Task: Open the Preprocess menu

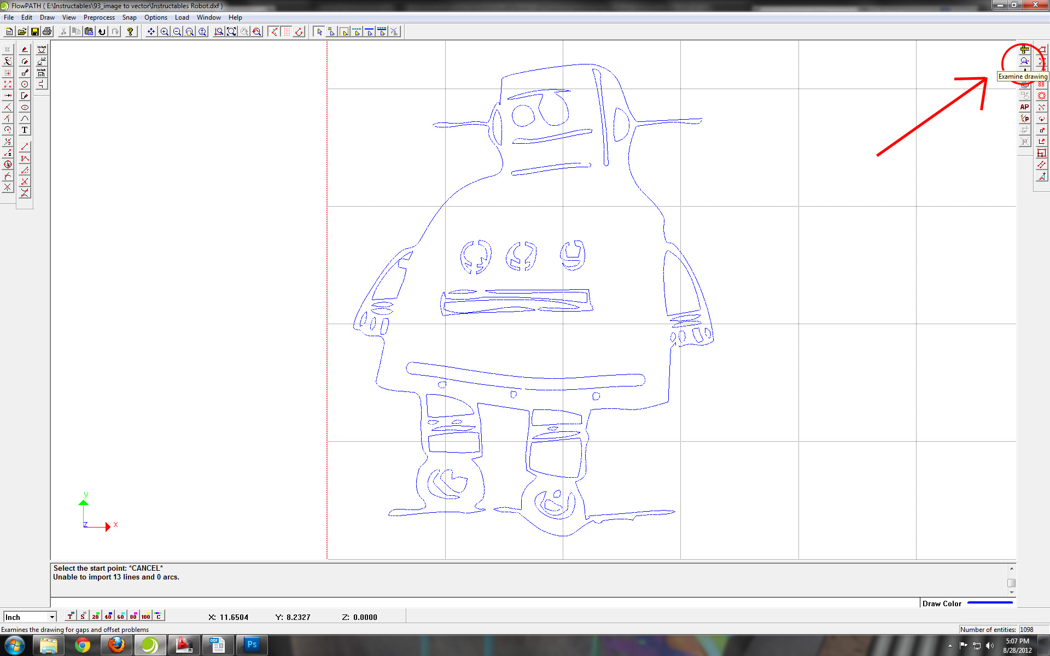Action: (x=99, y=17)
